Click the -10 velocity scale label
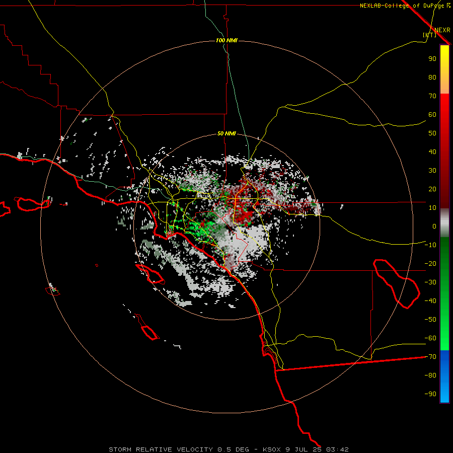Screen dimensions: 453x453 [x=430, y=245]
